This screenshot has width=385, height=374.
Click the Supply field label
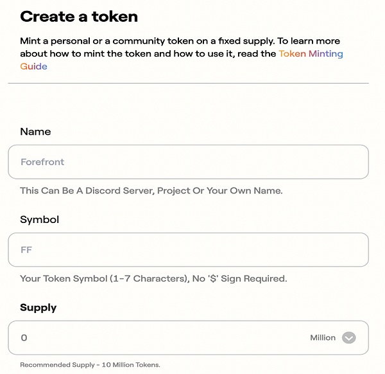tap(38, 308)
